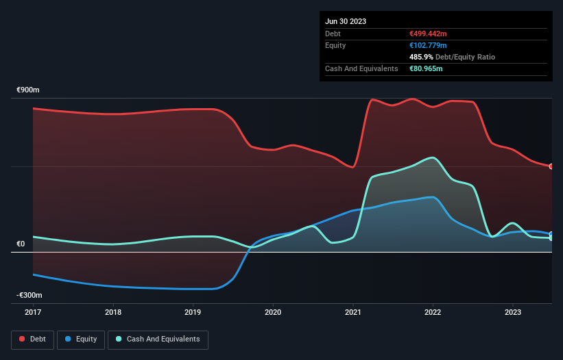Click the Debt label in tooltip
The image size is (563, 360).
pos(333,34)
